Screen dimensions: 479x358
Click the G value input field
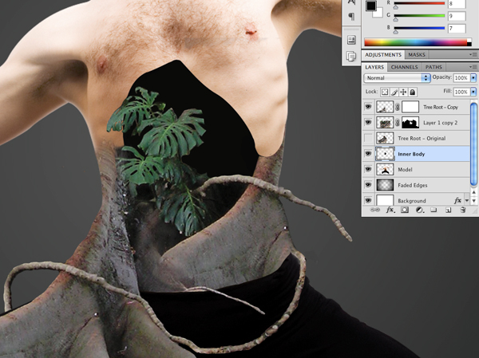click(x=457, y=16)
